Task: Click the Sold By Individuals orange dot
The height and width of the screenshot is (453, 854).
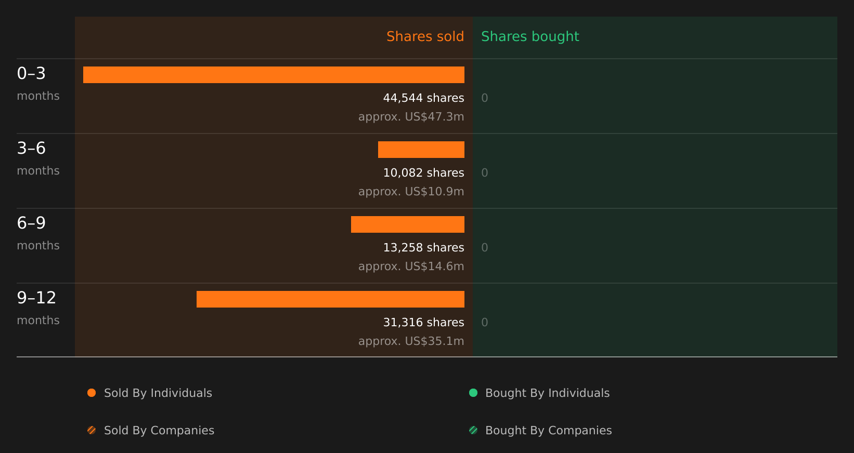Action: [x=92, y=393]
